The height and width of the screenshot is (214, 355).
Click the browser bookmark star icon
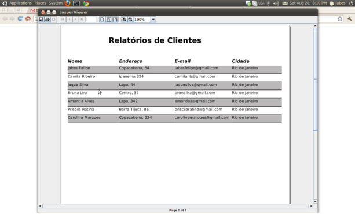pyautogui.click(x=340, y=18)
